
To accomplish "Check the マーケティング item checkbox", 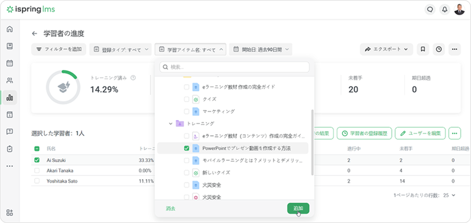I will click(x=187, y=111).
